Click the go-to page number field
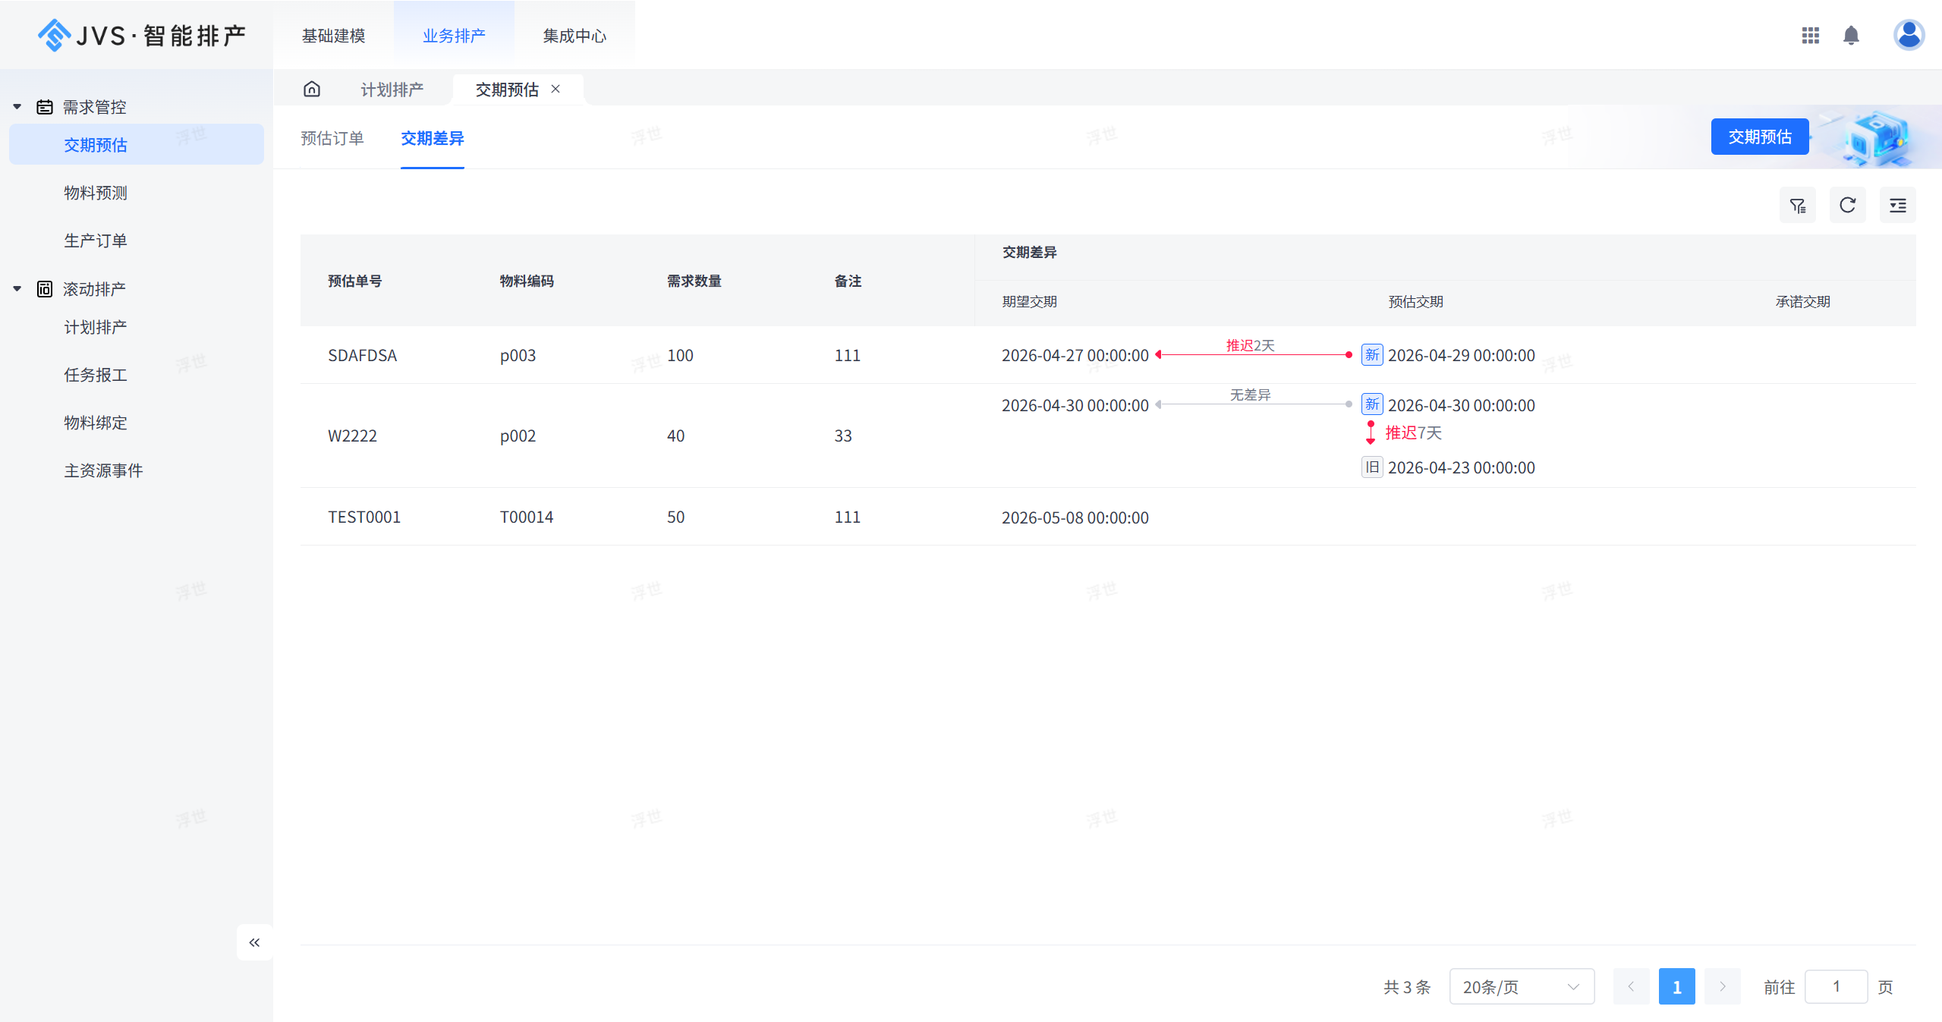 pos(1835,986)
